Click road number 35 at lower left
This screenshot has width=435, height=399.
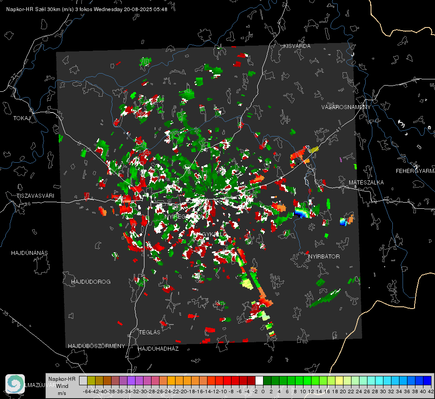click(5, 314)
